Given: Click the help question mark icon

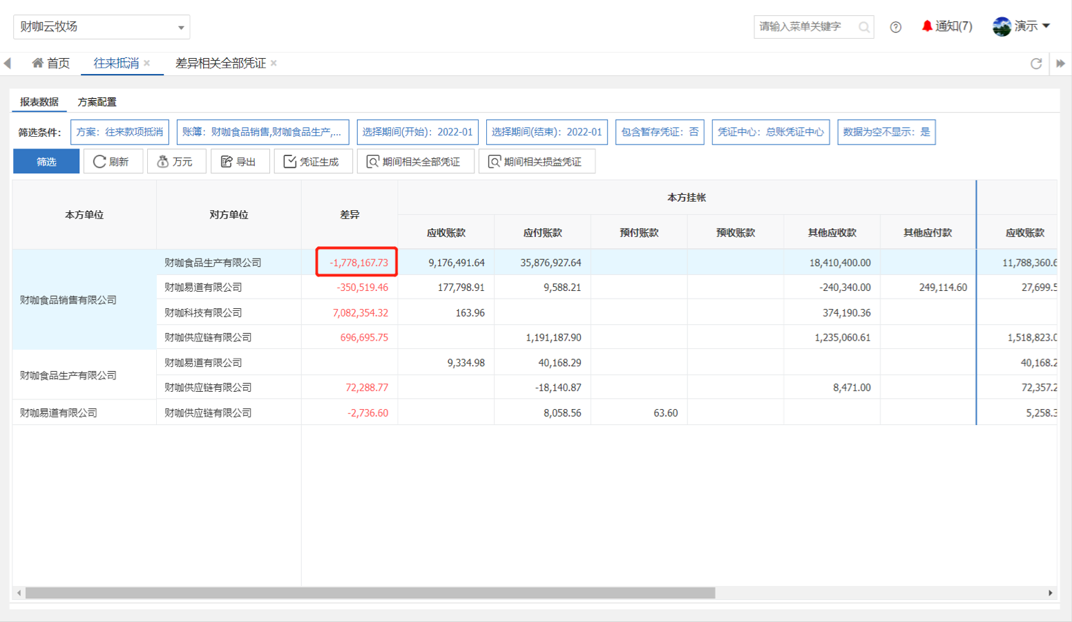Looking at the screenshot, I should click(x=895, y=27).
